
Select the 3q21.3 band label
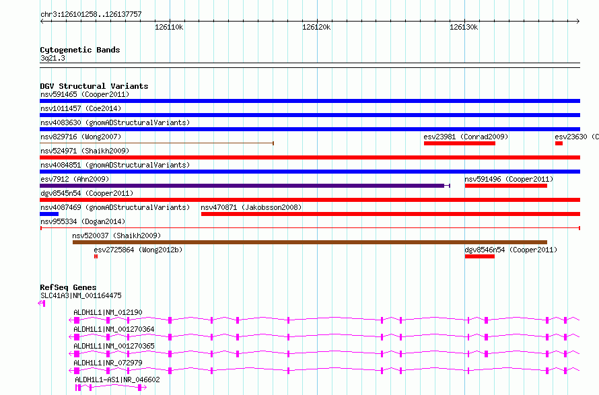click(52, 58)
